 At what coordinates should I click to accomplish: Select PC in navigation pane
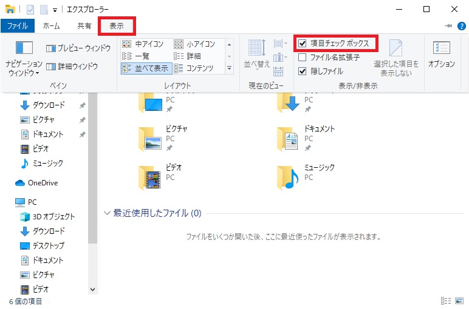26,202
